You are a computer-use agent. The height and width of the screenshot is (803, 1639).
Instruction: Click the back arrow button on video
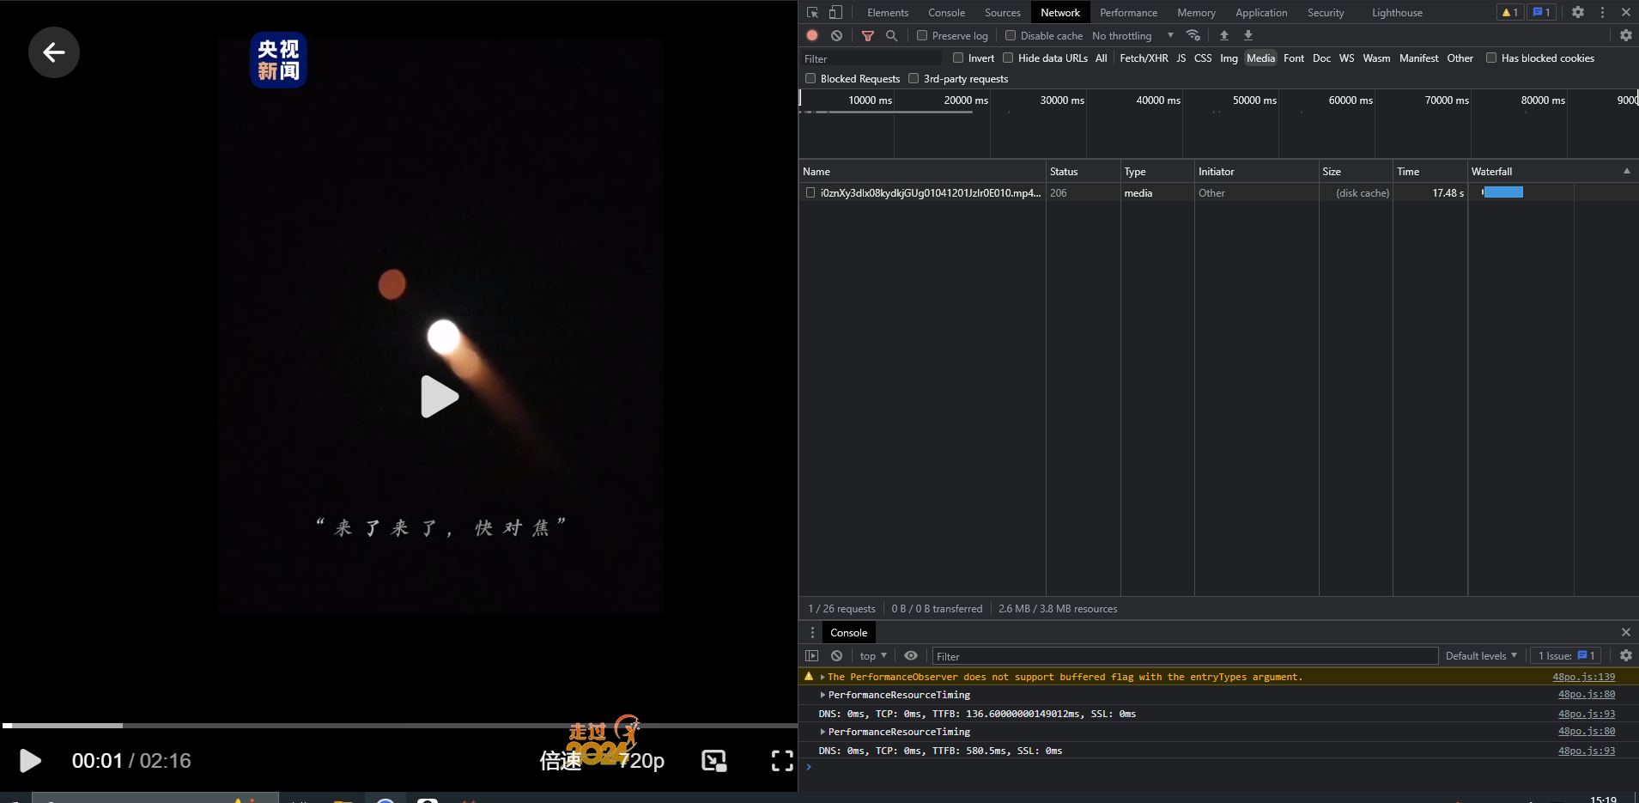pos(54,52)
